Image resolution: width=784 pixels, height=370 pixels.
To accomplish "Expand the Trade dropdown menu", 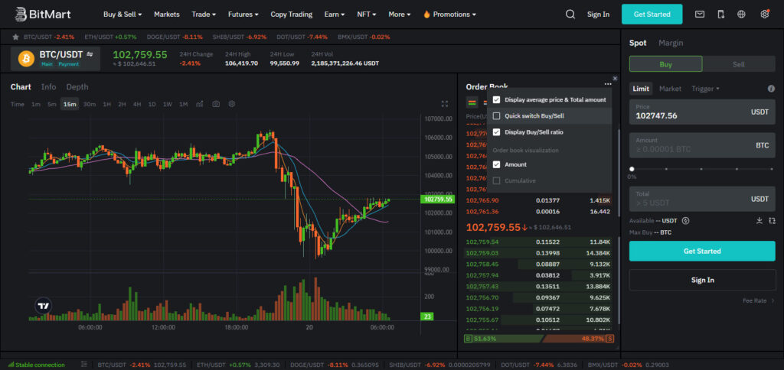I will coord(204,15).
